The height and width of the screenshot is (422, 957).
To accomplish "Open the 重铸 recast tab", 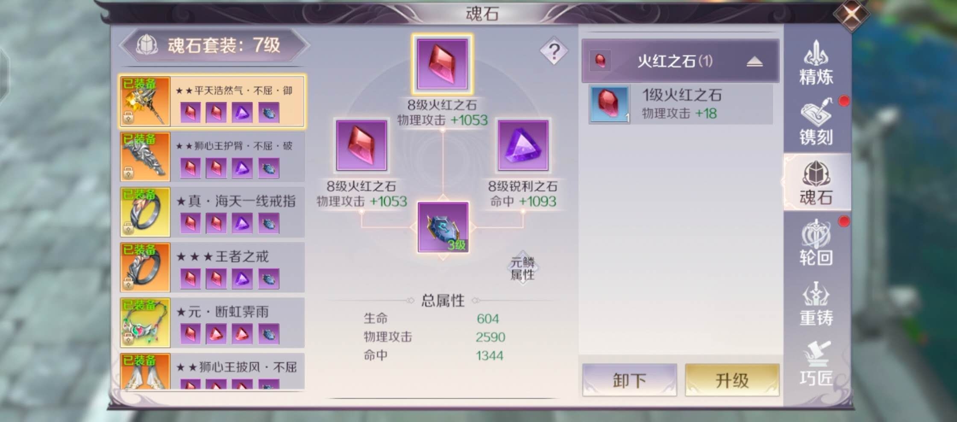I will point(816,304).
